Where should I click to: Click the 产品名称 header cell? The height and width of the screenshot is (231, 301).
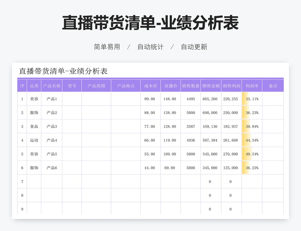tap(52, 86)
